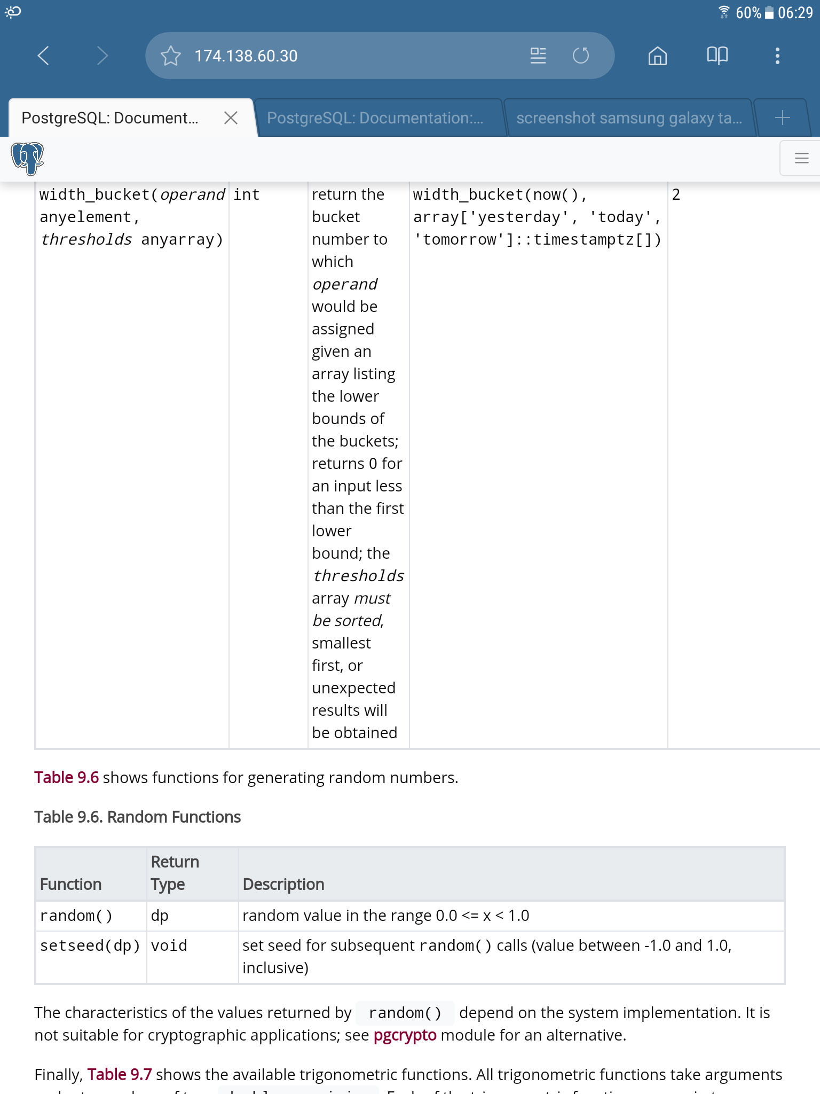820x1094 pixels.
Task: Open reader mode icon in address bar
Action: pos(538,56)
